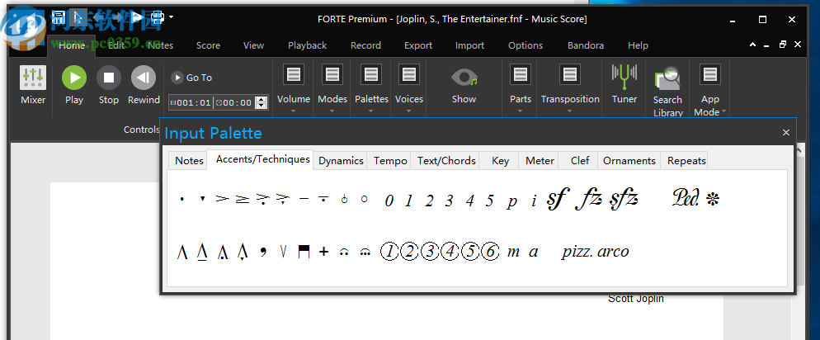The width and height of the screenshot is (820, 340).
Task: Select right-hand finger letter m
Action: 514,253
